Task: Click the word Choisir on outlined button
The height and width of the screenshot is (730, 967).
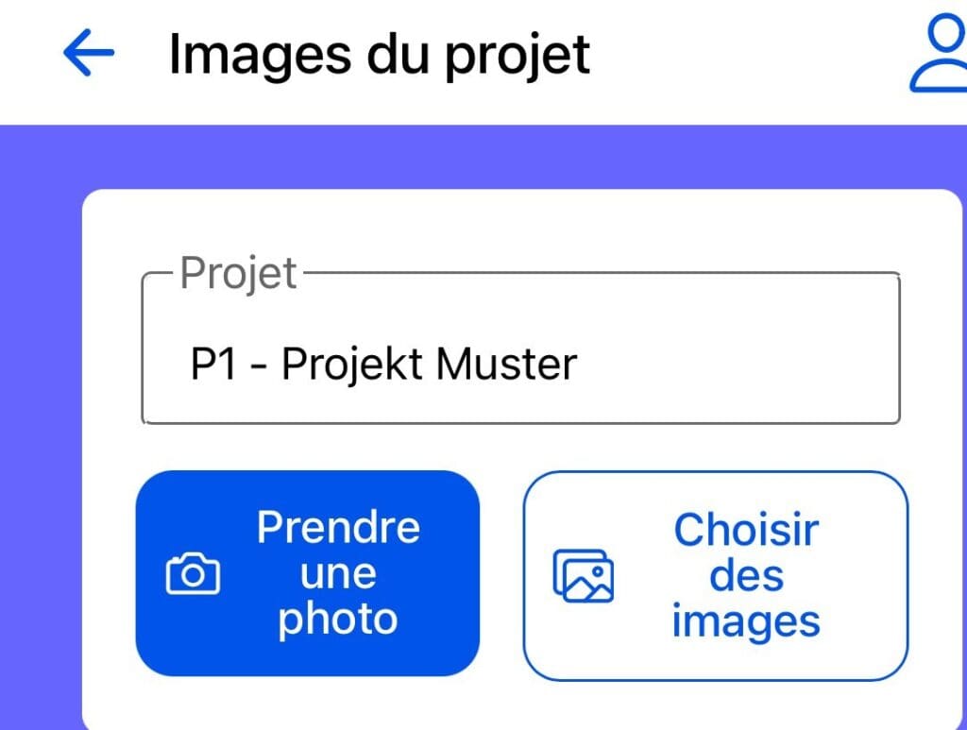Action: (x=746, y=529)
